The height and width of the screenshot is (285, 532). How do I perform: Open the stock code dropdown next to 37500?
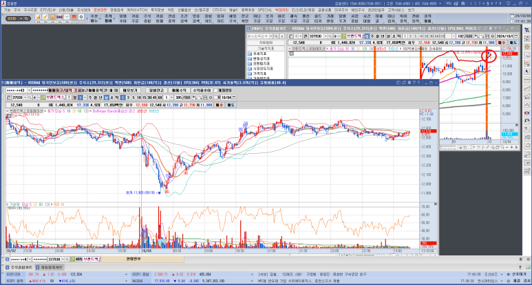(x=25, y=98)
